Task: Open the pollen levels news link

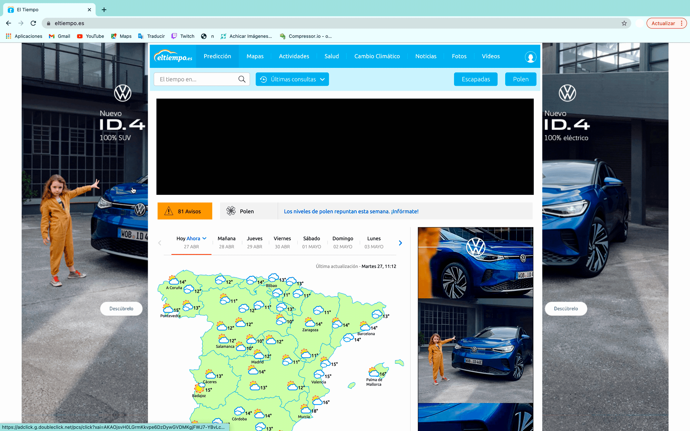Action: (351, 211)
